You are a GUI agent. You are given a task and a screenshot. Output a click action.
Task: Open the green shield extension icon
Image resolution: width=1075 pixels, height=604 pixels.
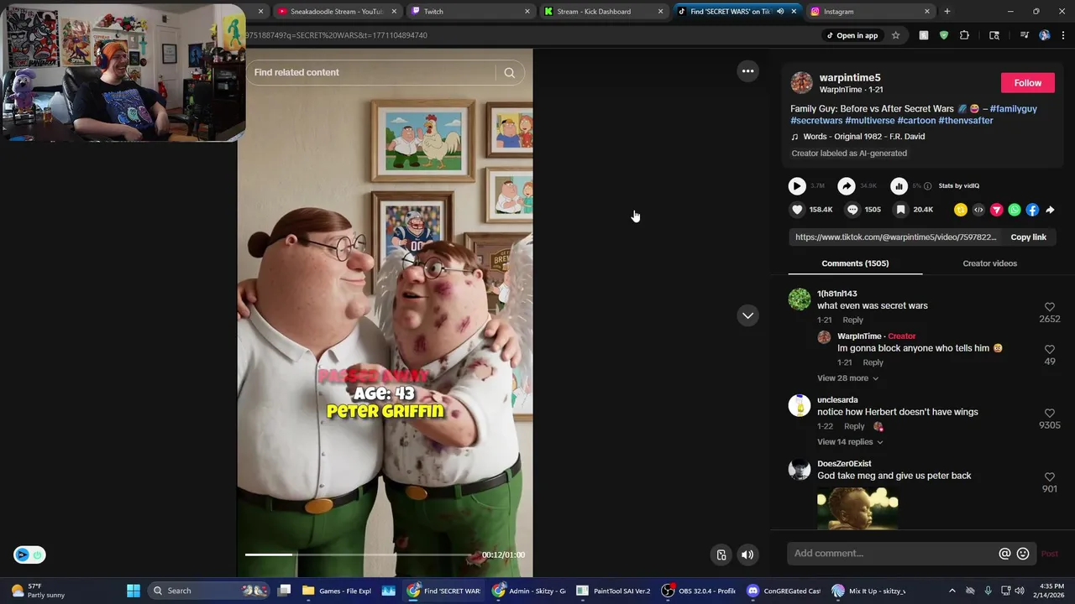point(944,35)
